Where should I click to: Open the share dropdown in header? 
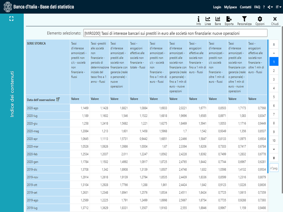pyautogui.click(x=270, y=7)
